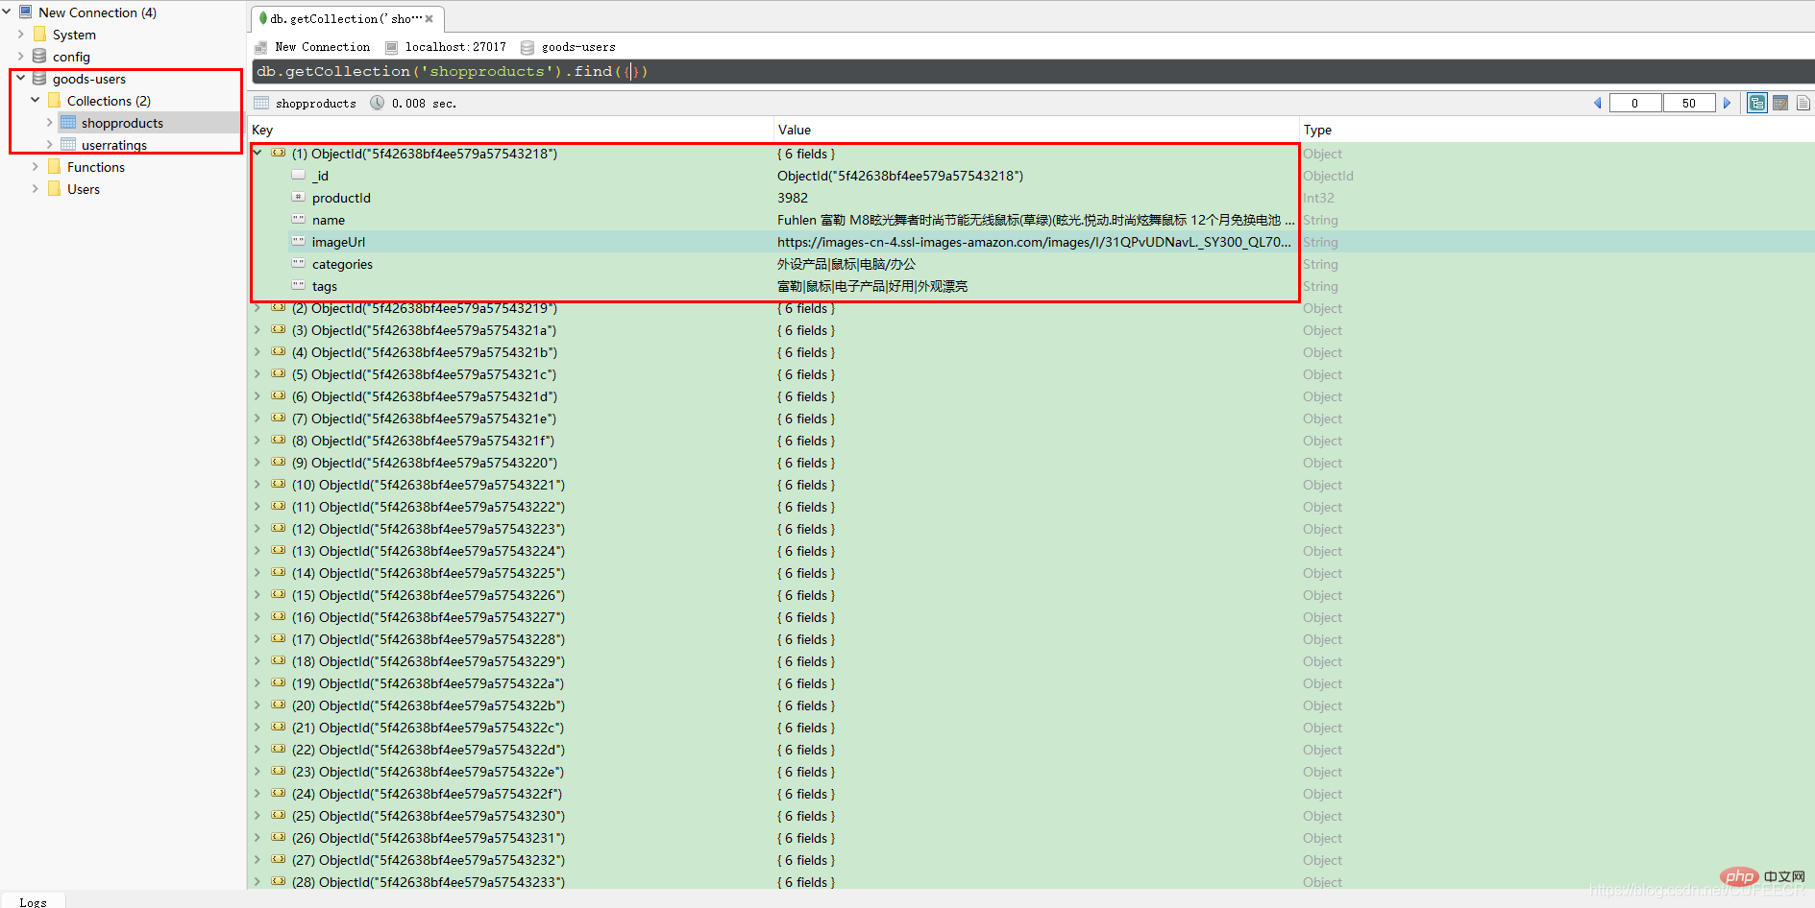Expand document (5) ObjectId row

tap(258, 374)
